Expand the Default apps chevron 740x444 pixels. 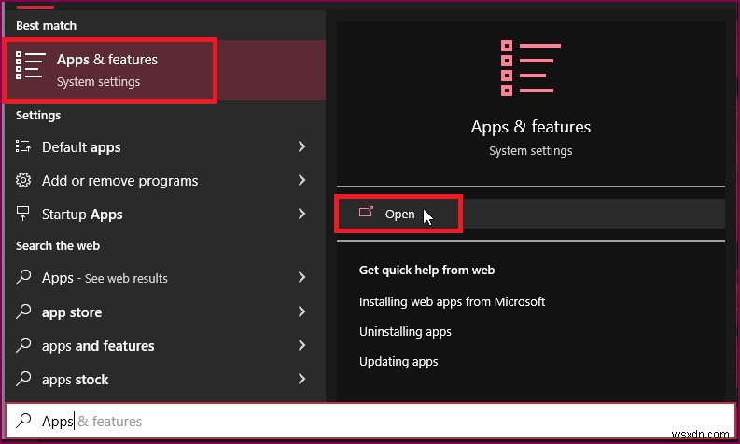tap(302, 146)
